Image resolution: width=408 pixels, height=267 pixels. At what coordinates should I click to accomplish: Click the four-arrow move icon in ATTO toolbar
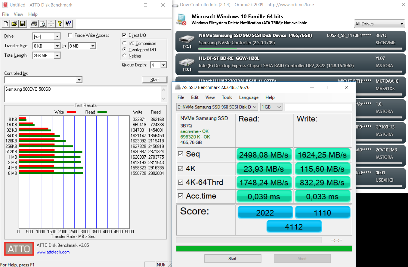51,24
